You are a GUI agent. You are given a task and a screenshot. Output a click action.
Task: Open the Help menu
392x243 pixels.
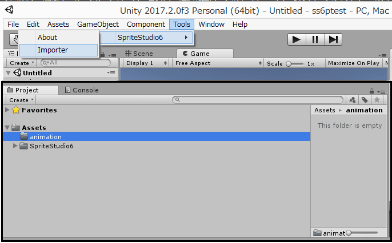[x=240, y=24]
